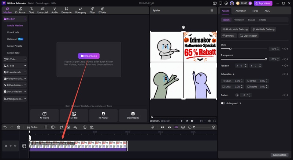293x160 pixels.
Task: Select the Freistellen sub-tab
Action: pos(239,20)
